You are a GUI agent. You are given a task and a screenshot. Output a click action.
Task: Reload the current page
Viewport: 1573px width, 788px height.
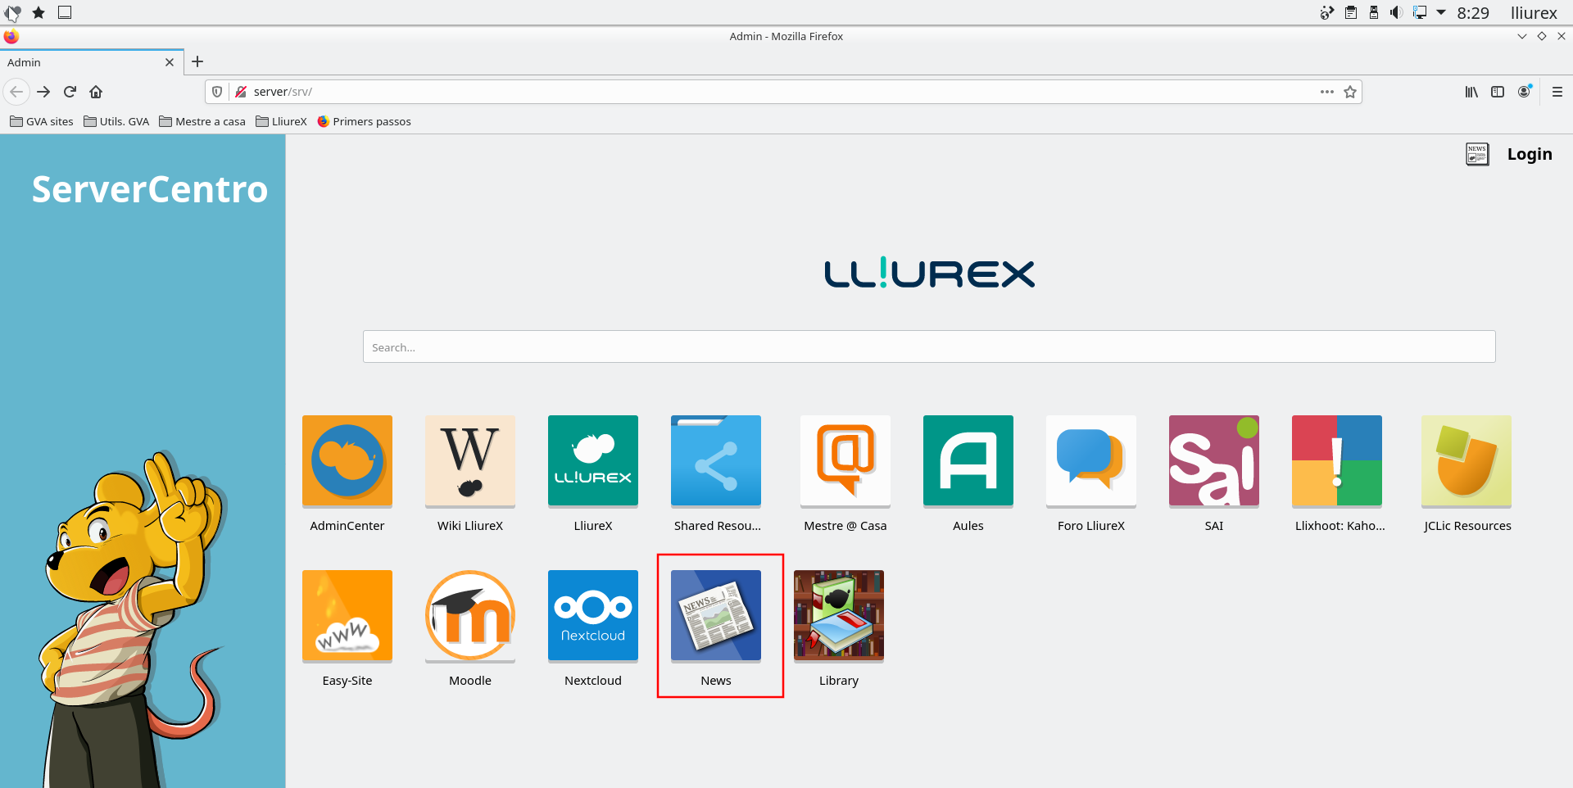(70, 92)
